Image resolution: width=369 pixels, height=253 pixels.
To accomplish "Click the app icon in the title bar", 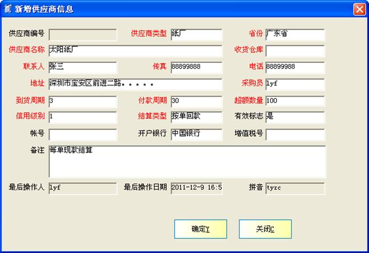I will click(x=7, y=9).
